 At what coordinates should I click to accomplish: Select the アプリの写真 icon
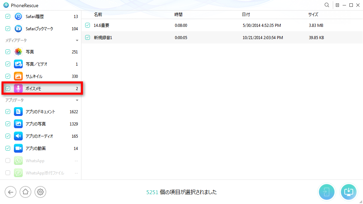18,124
